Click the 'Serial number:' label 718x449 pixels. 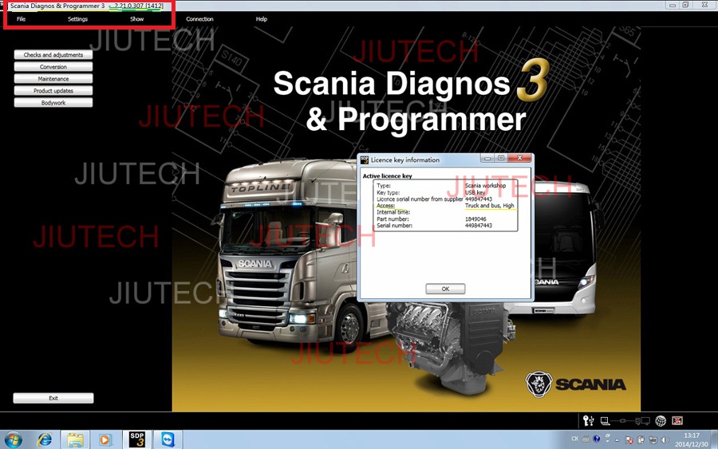[x=394, y=225]
